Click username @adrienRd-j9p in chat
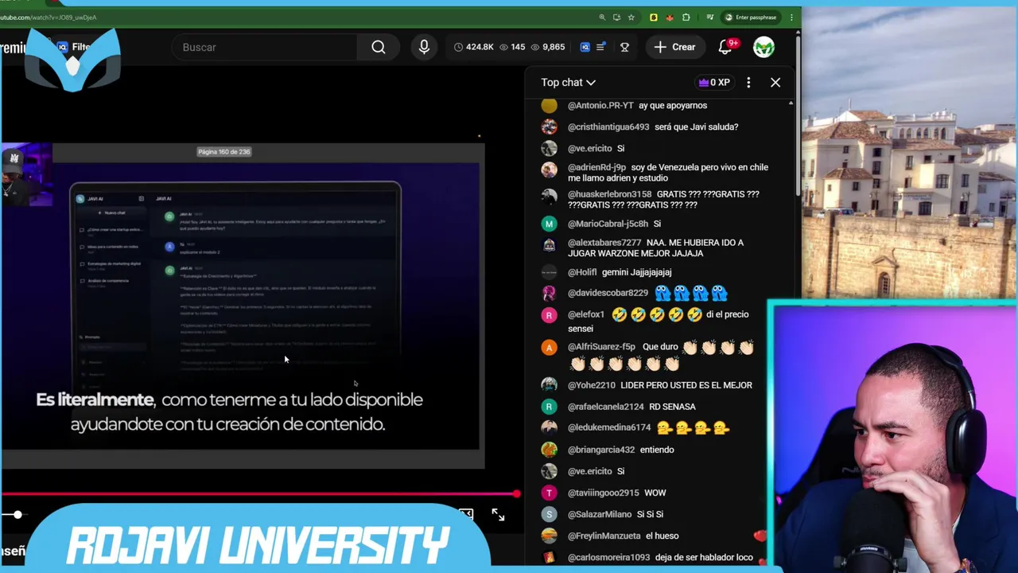Viewport: 1018px width, 573px height. tap(596, 167)
